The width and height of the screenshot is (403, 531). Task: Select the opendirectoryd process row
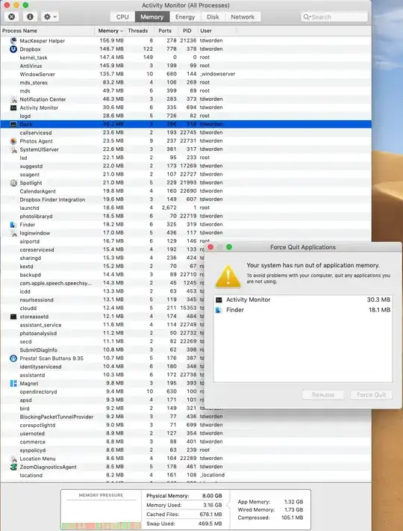pyautogui.click(x=103, y=391)
